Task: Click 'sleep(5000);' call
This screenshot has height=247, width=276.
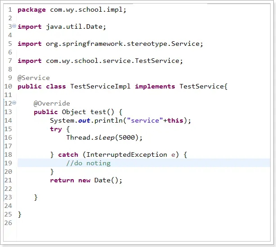Action: click(x=119, y=138)
